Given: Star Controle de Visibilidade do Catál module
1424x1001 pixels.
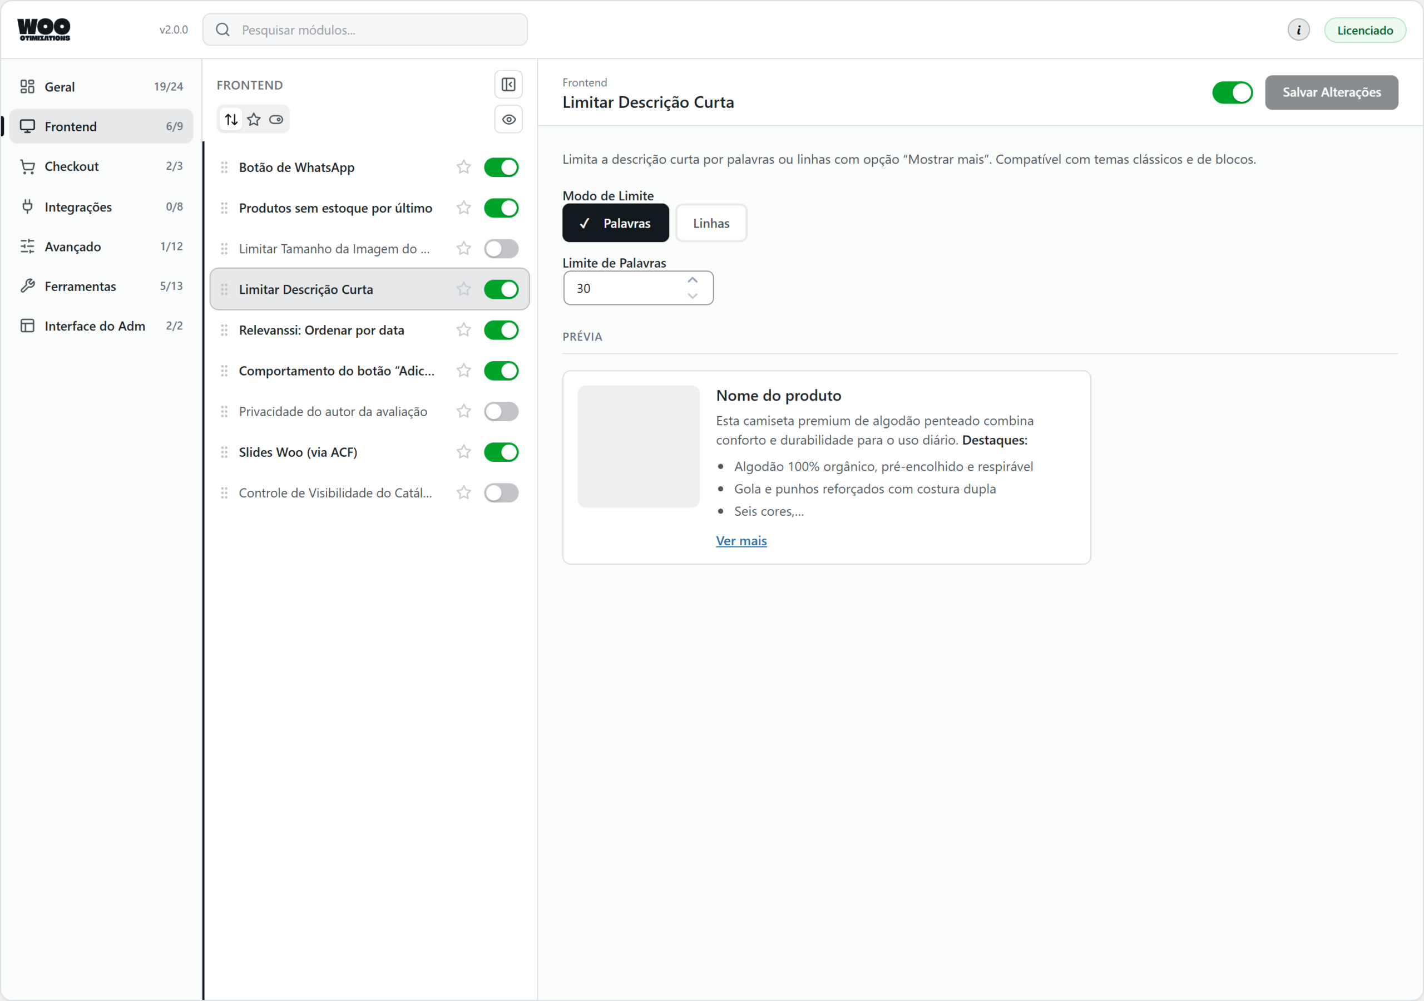Looking at the screenshot, I should click(x=463, y=493).
